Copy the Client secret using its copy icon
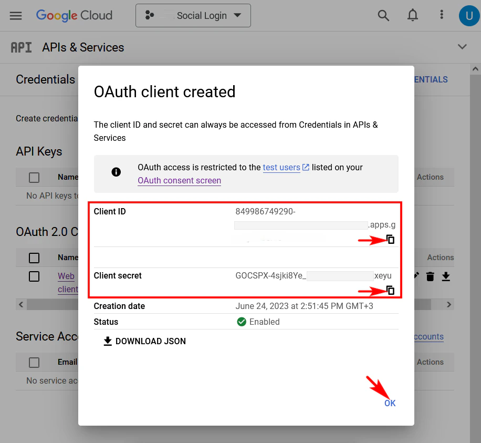The width and height of the screenshot is (481, 443). (391, 290)
